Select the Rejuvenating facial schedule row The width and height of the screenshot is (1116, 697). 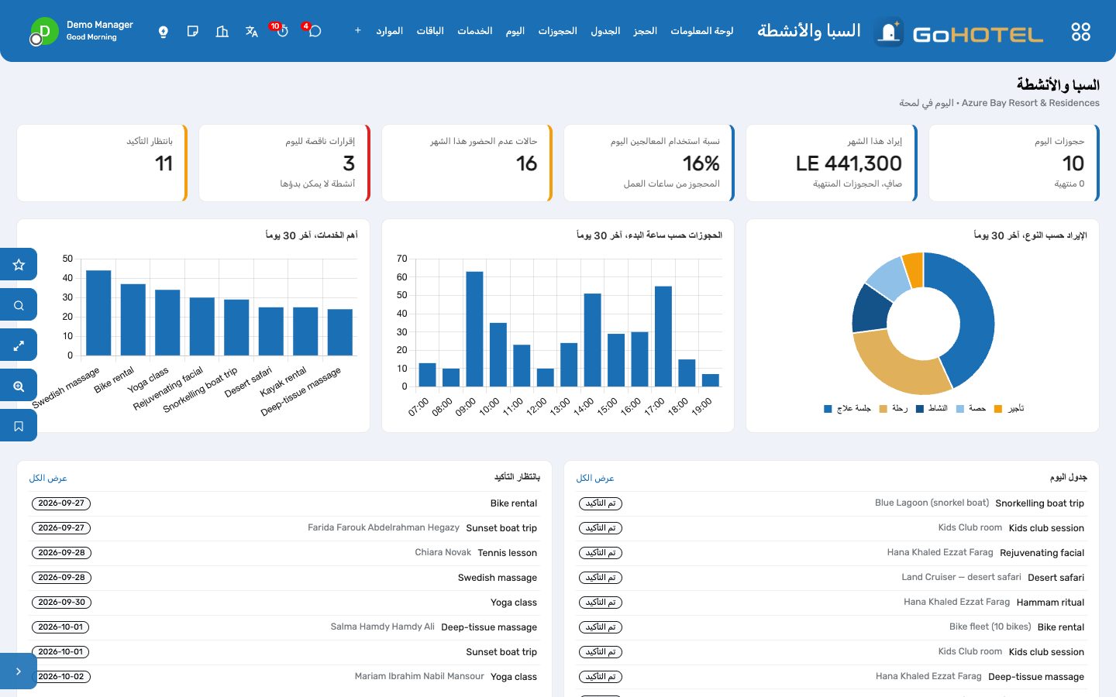pos(832,553)
